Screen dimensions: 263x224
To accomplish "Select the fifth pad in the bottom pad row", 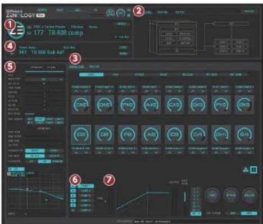I will (174, 135).
